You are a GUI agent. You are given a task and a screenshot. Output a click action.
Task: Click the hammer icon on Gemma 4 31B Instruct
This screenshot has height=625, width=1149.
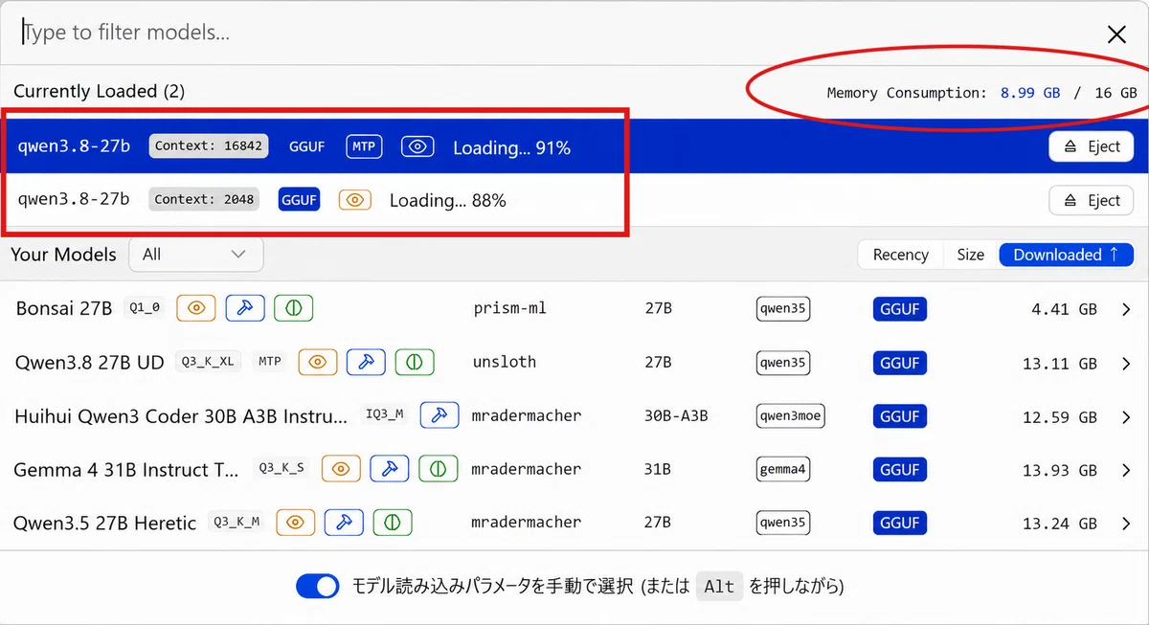coord(390,469)
